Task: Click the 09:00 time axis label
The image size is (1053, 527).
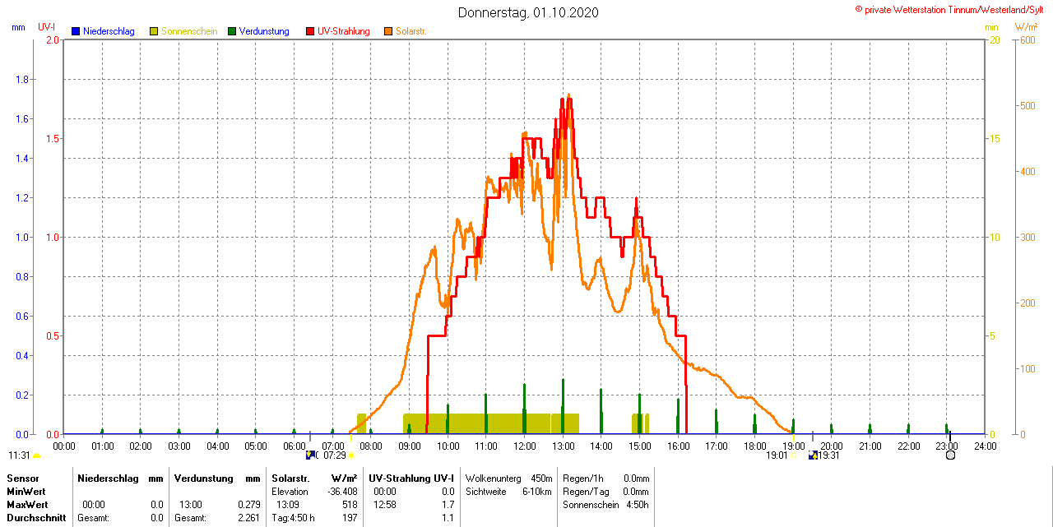Action: [410, 446]
